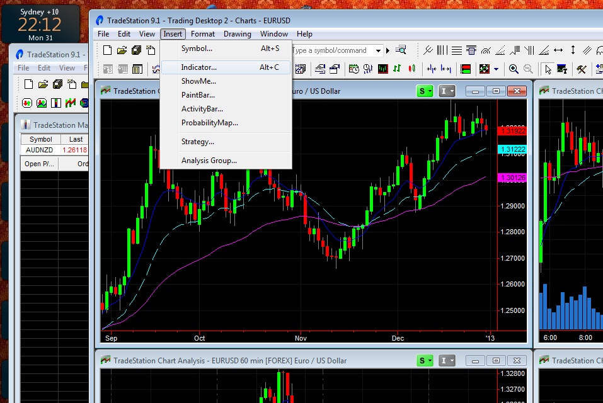Click the Zoom In magnifier icon

point(514,69)
